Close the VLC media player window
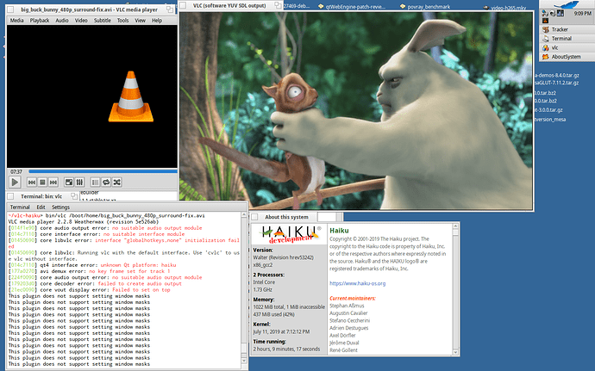 coord(11,9)
